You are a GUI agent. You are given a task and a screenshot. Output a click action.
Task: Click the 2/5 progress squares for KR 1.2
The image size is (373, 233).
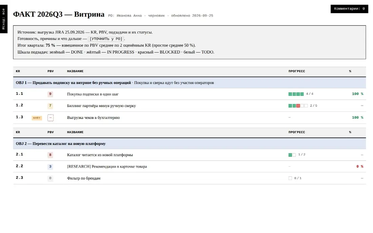pyautogui.click(x=298, y=106)
